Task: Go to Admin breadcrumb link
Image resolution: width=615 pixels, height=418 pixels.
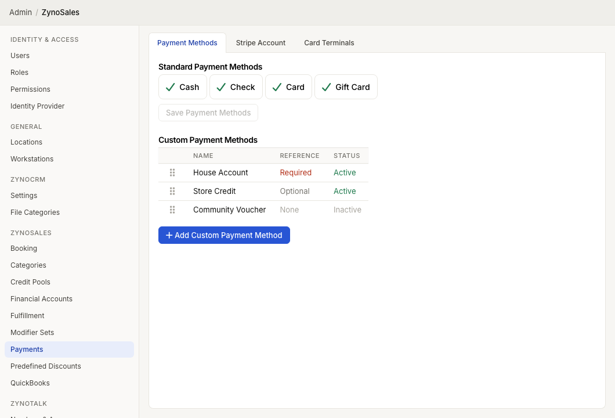Action: (20, 13)
